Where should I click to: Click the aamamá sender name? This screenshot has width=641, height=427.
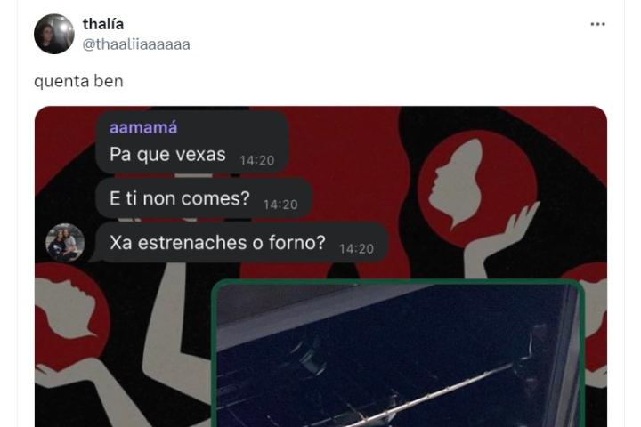tap(143, 128)
